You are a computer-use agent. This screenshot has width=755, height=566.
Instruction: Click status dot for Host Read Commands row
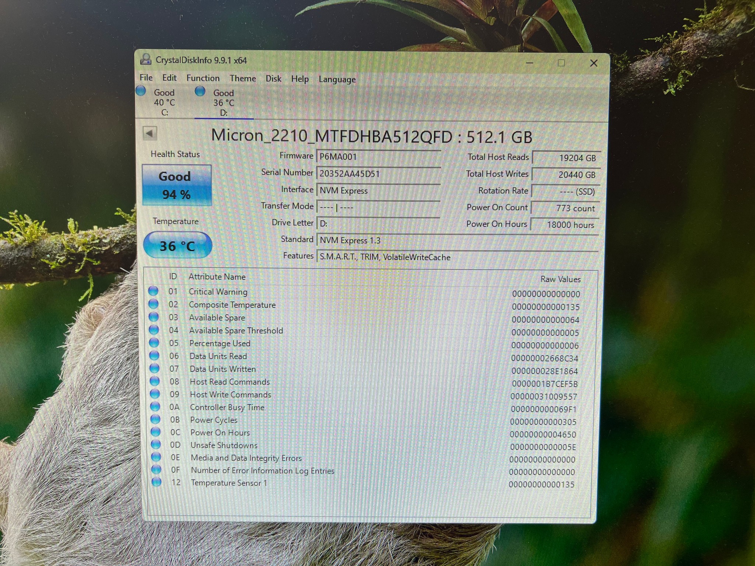pos(154,381)
